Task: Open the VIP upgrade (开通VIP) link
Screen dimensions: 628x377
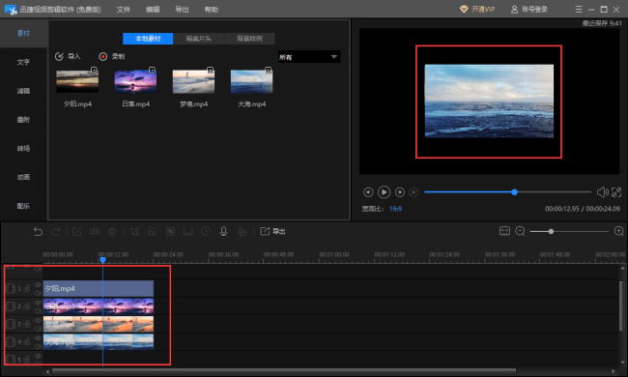Action: click(477, 10)
